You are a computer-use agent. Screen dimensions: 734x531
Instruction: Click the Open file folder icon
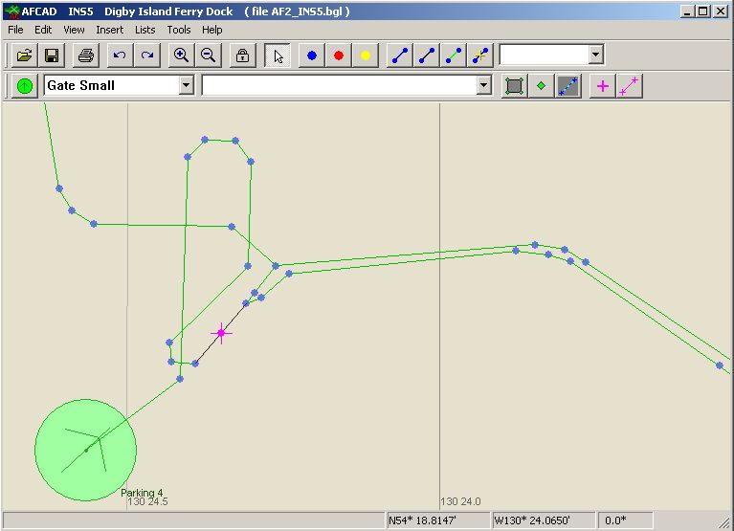click(24, 55)
